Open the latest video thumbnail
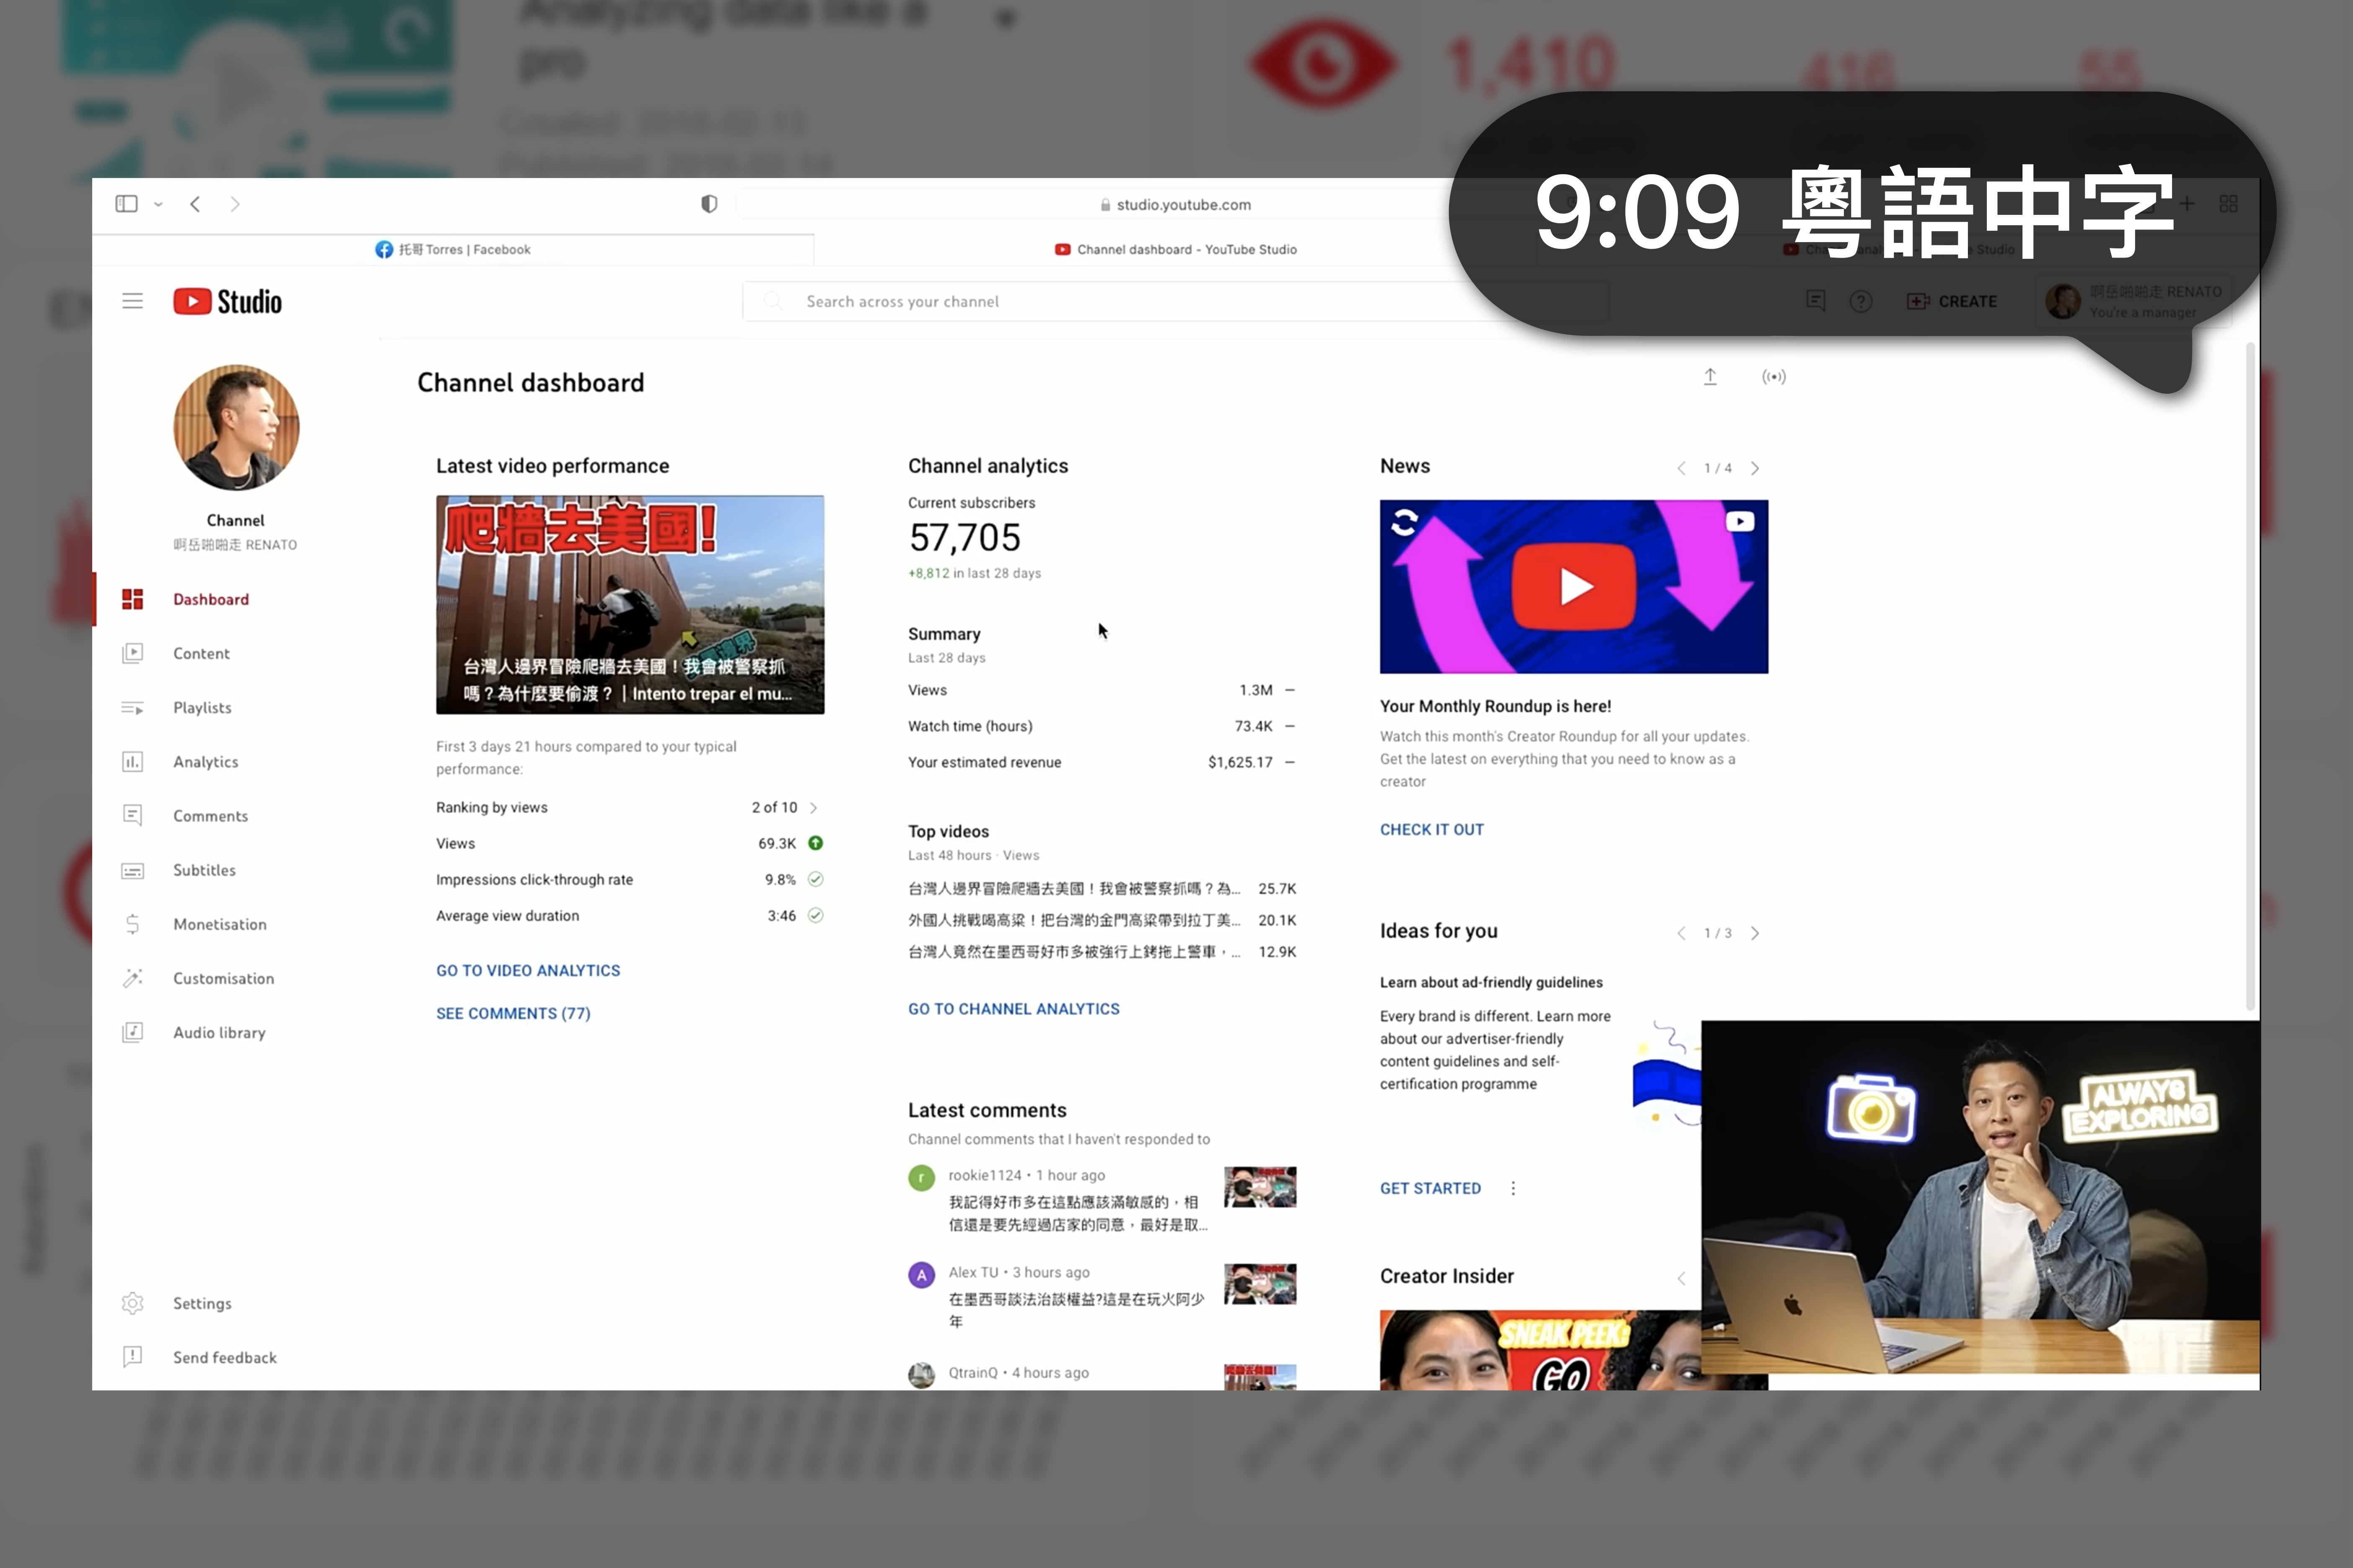This screenshot has width=2353, height=1568. tap(630, 605)
